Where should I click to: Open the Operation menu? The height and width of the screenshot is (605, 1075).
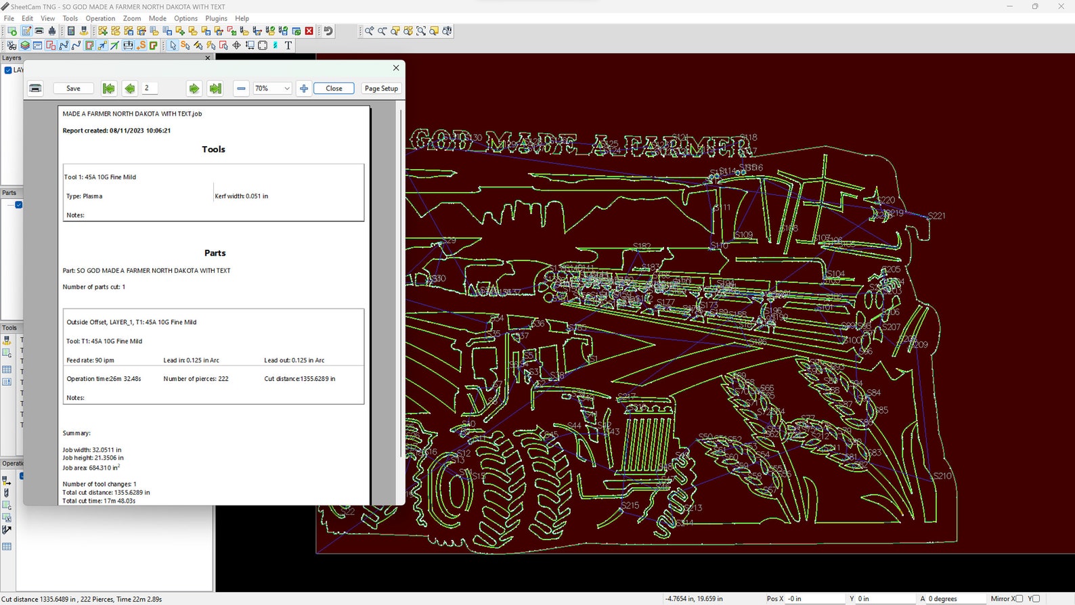(x=100, y=18)
